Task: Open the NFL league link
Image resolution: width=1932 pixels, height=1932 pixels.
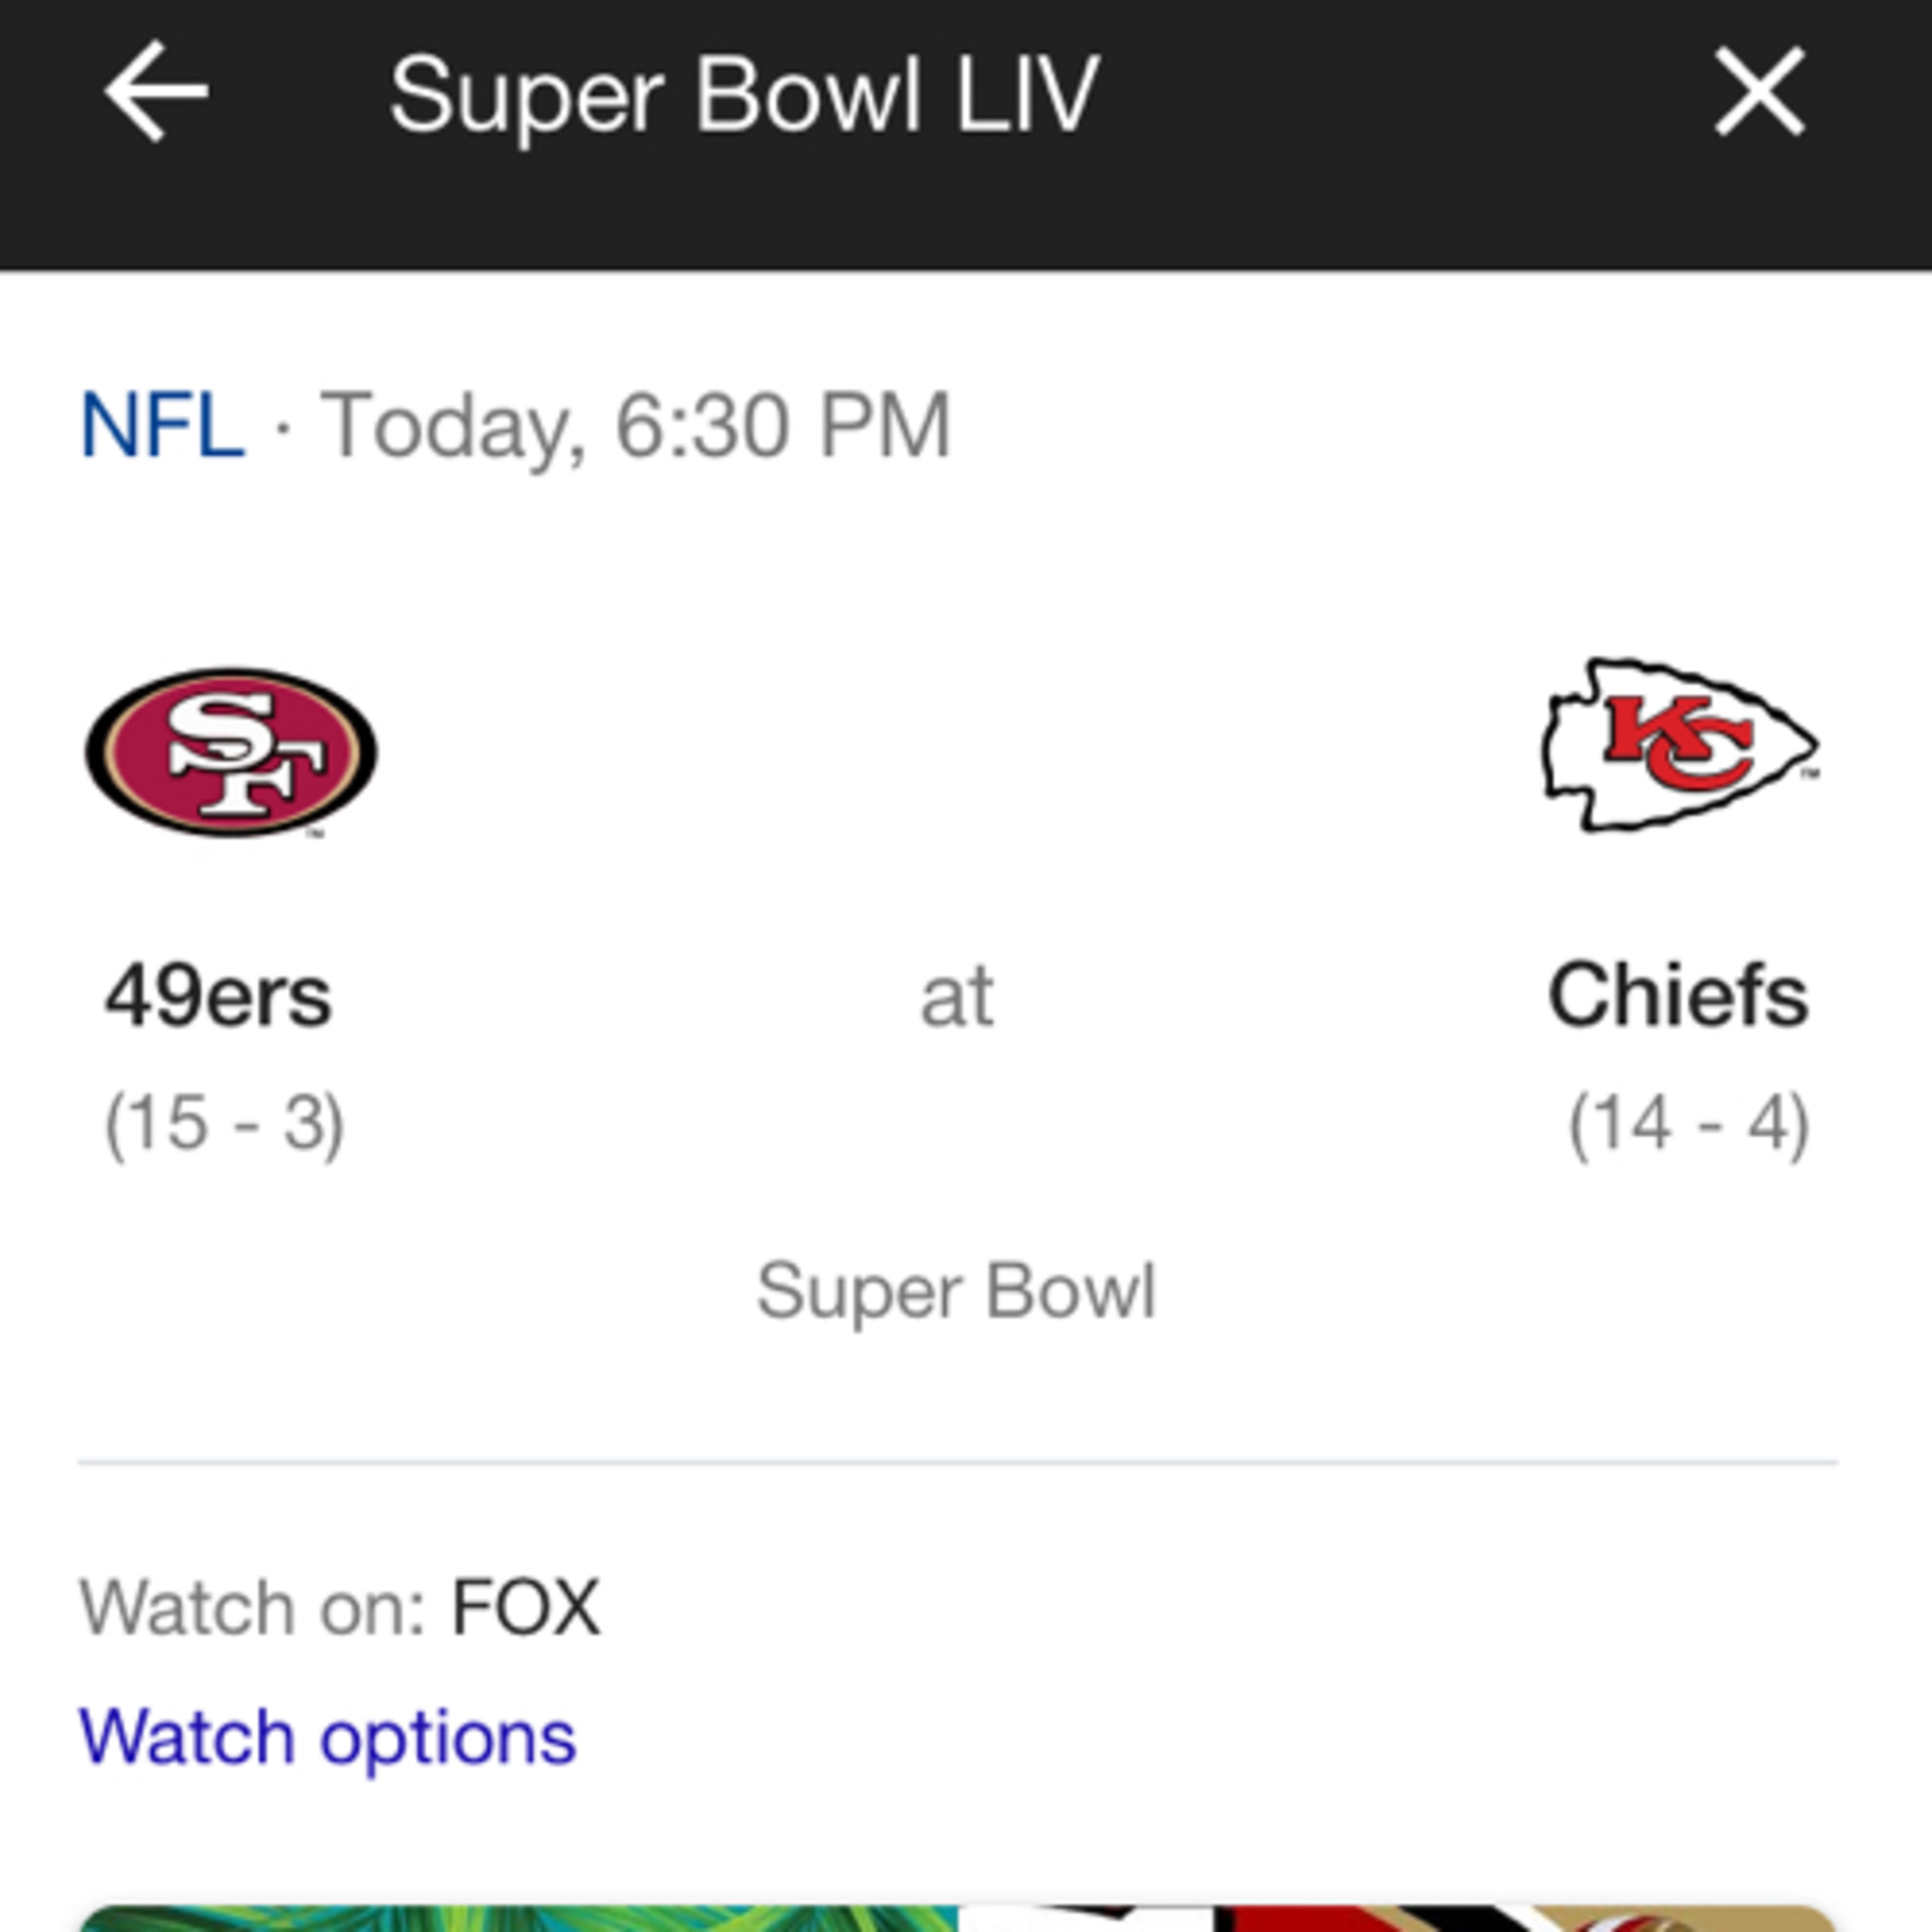Action: click(x=162, y=425)
